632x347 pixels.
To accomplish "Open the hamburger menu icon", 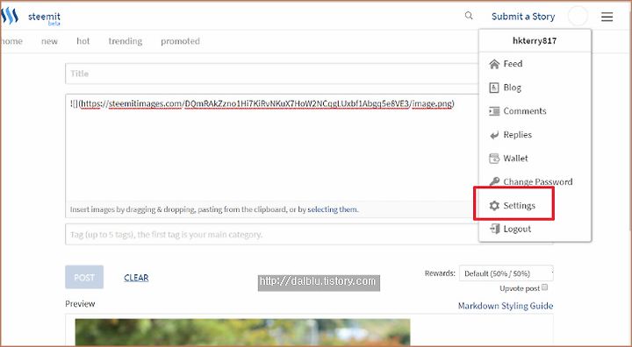I will pyautogui.click(x=607, y=17).
